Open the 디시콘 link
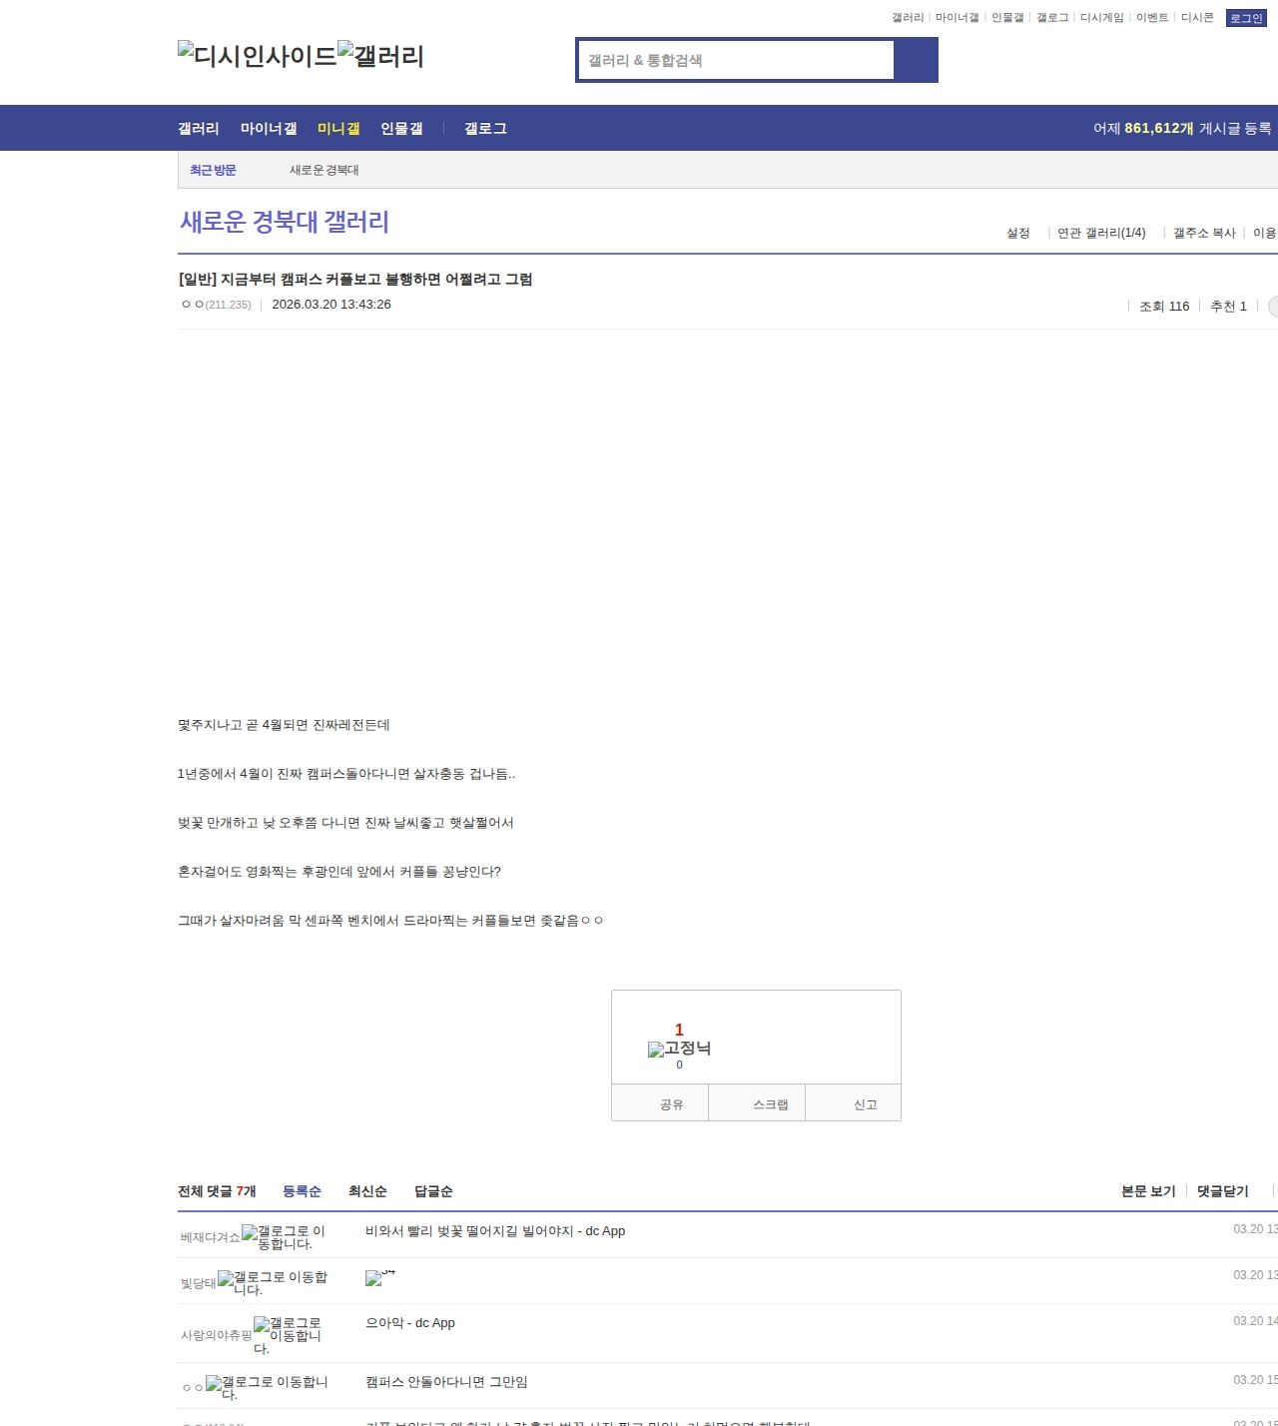1278x1426 pixels. pos(1197,18)
